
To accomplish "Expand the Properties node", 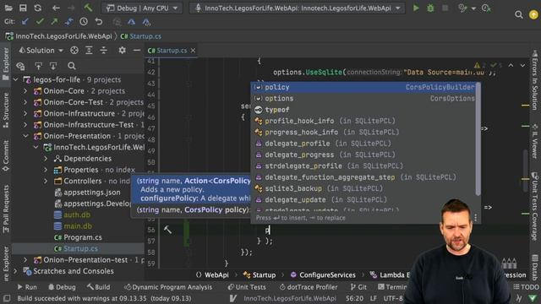I will click(46, 170).
